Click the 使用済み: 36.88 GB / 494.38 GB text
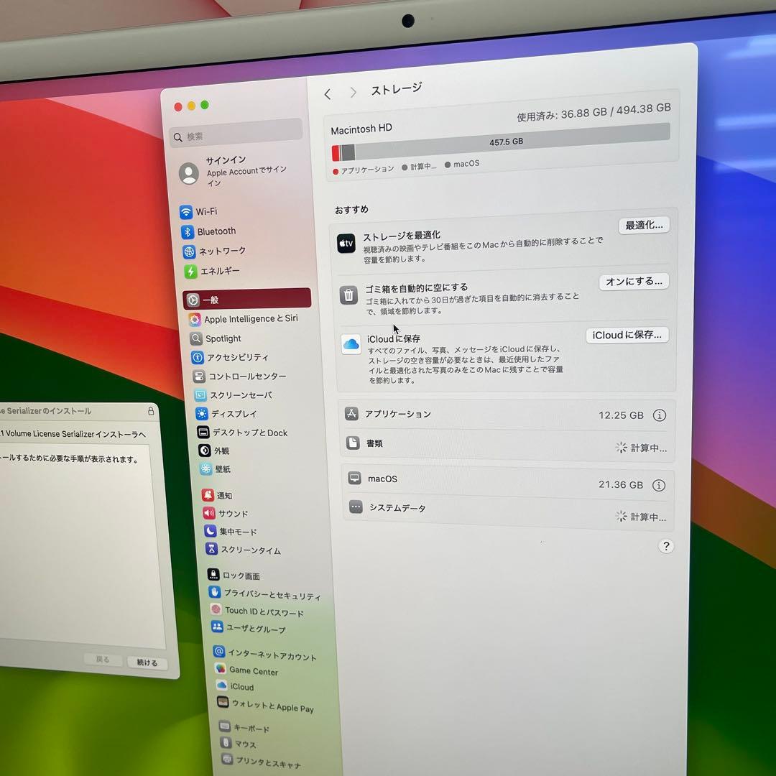776x776 pixels. coord(594,112)
